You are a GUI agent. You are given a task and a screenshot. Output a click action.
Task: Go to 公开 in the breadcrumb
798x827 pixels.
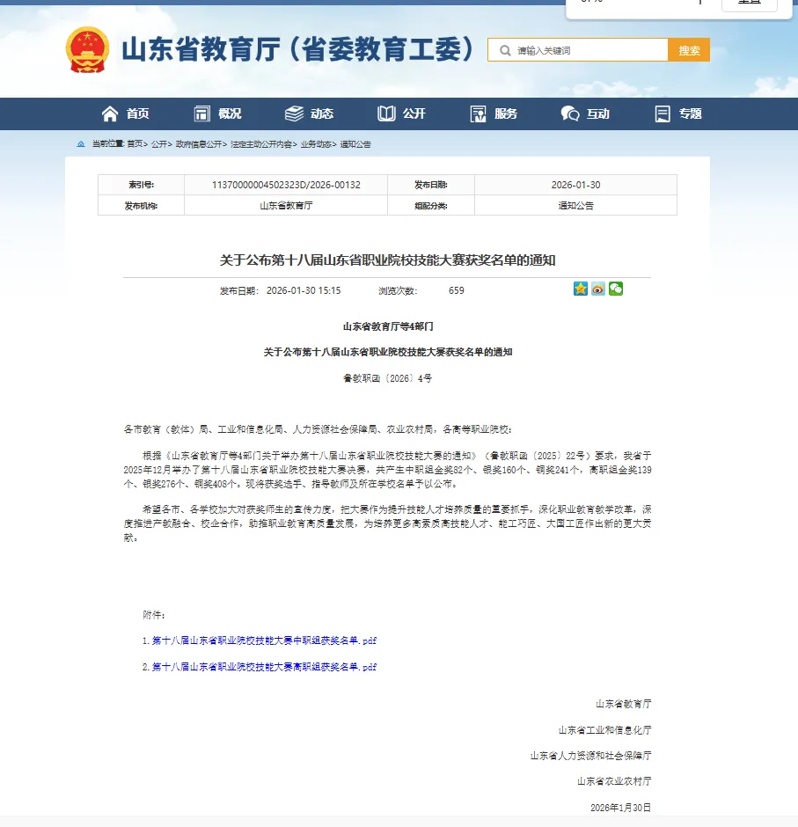[x=158, y=144]
